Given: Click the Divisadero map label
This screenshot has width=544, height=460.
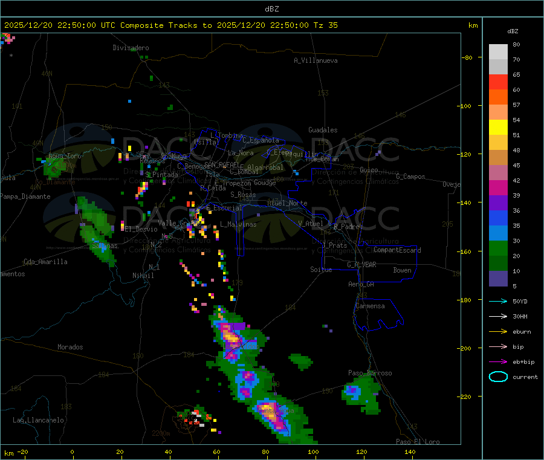Looking at the screenshot, I should [131, 48].
